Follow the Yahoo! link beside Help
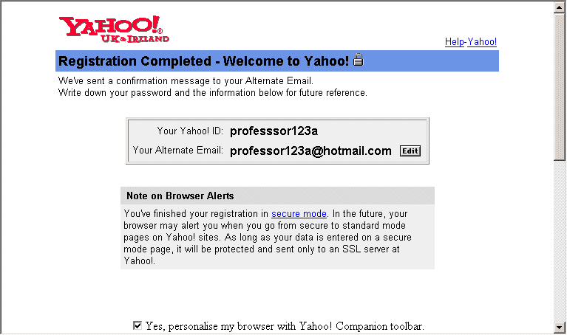Viewport: 567px width, 335px height. coord(482,42)
